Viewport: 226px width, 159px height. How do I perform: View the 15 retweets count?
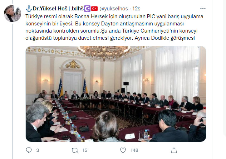[85, 150]
